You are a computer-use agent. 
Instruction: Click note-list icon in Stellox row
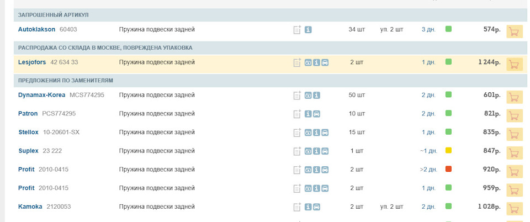click(x=297, y=133)
